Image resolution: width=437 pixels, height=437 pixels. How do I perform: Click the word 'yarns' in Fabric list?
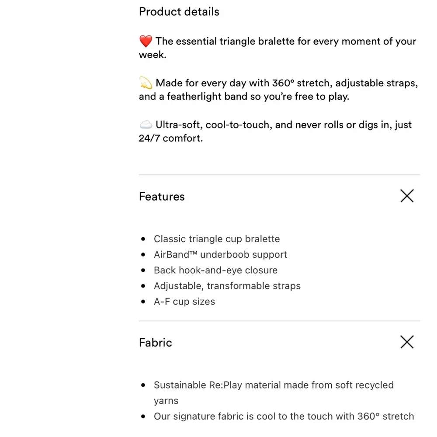(x=166, y=401)
